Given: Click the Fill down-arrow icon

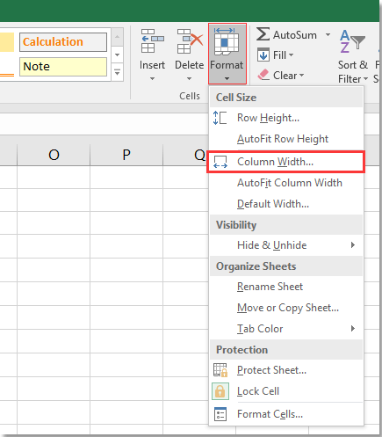Looking at the screenshot, I should point(263,55).
